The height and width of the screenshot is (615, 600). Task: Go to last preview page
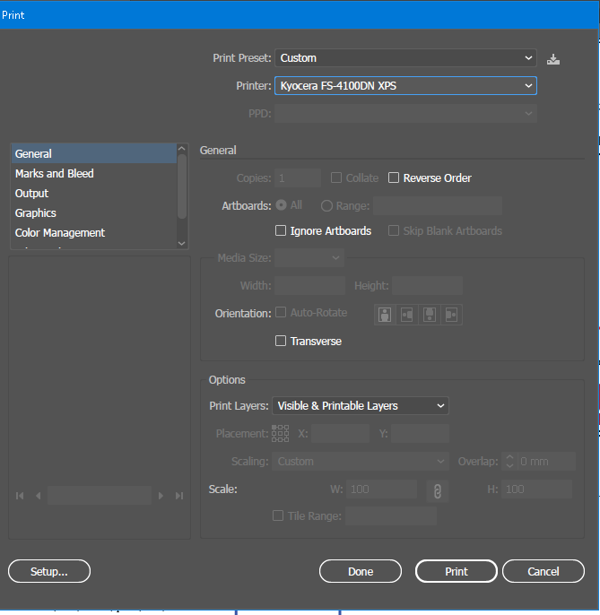tap(179, 496)
